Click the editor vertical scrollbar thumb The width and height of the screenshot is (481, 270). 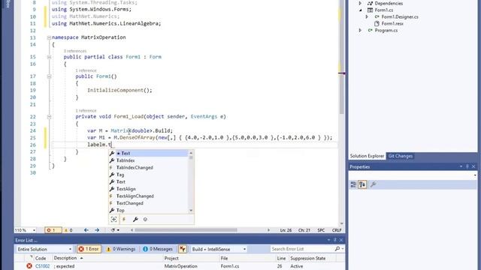pos(341,57)
